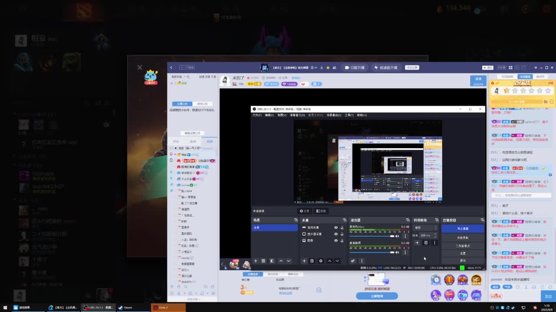
Task: Click 退出 button in OBS controls
Action: point(463,260)
